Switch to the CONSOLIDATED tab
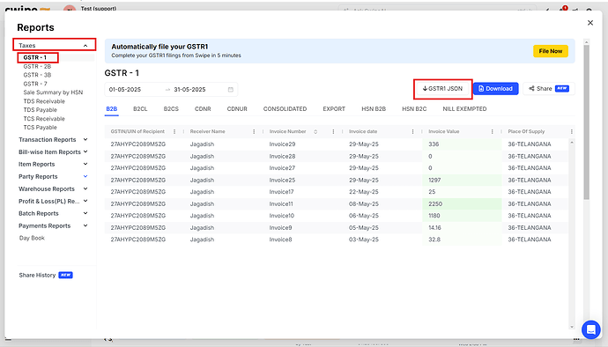Image resolution: width=608 pixels, height=347 pixels. coord(285,109)
